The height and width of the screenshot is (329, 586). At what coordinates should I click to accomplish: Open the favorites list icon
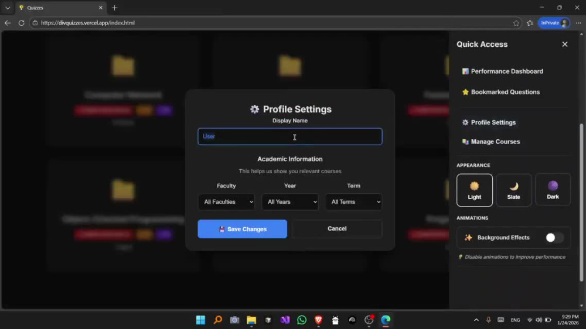pos(530,23)
